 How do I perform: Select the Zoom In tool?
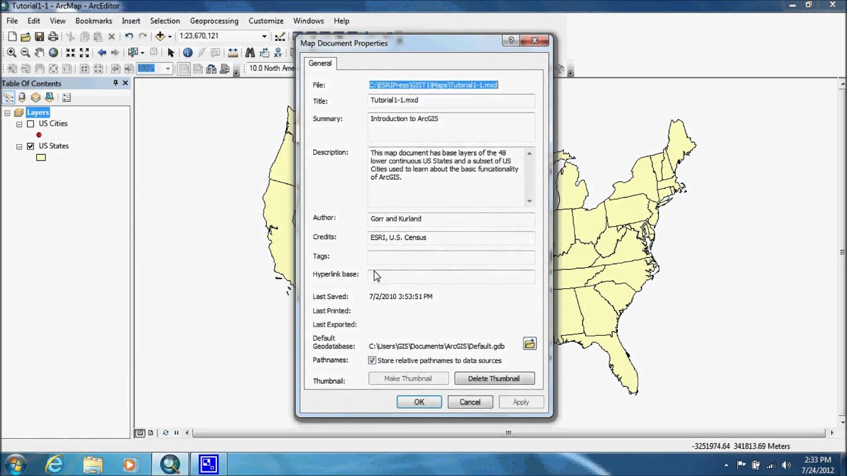11,52
